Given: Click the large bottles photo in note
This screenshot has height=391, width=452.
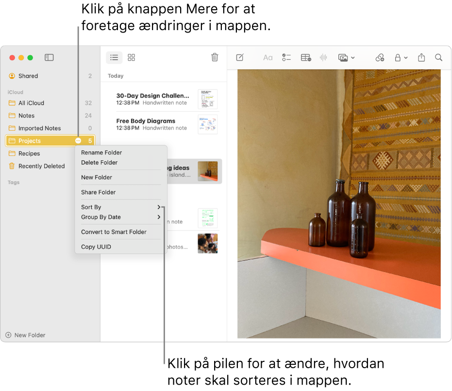Looking at the screenshot, I should pos(339,204).
